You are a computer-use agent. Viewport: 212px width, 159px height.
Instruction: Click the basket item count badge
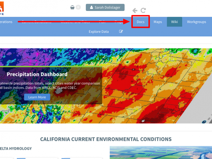pyautogui.click(x=78, y=7)
